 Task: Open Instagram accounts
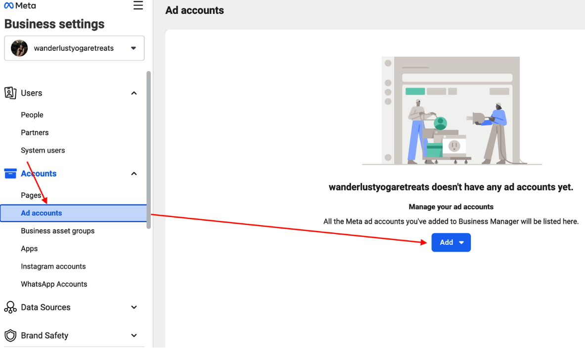[x=53, y=267]
